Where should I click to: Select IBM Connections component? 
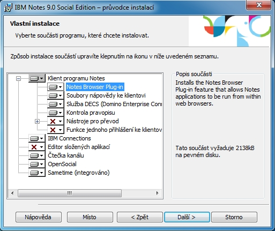pyautogui.click(x=69, y=138)
